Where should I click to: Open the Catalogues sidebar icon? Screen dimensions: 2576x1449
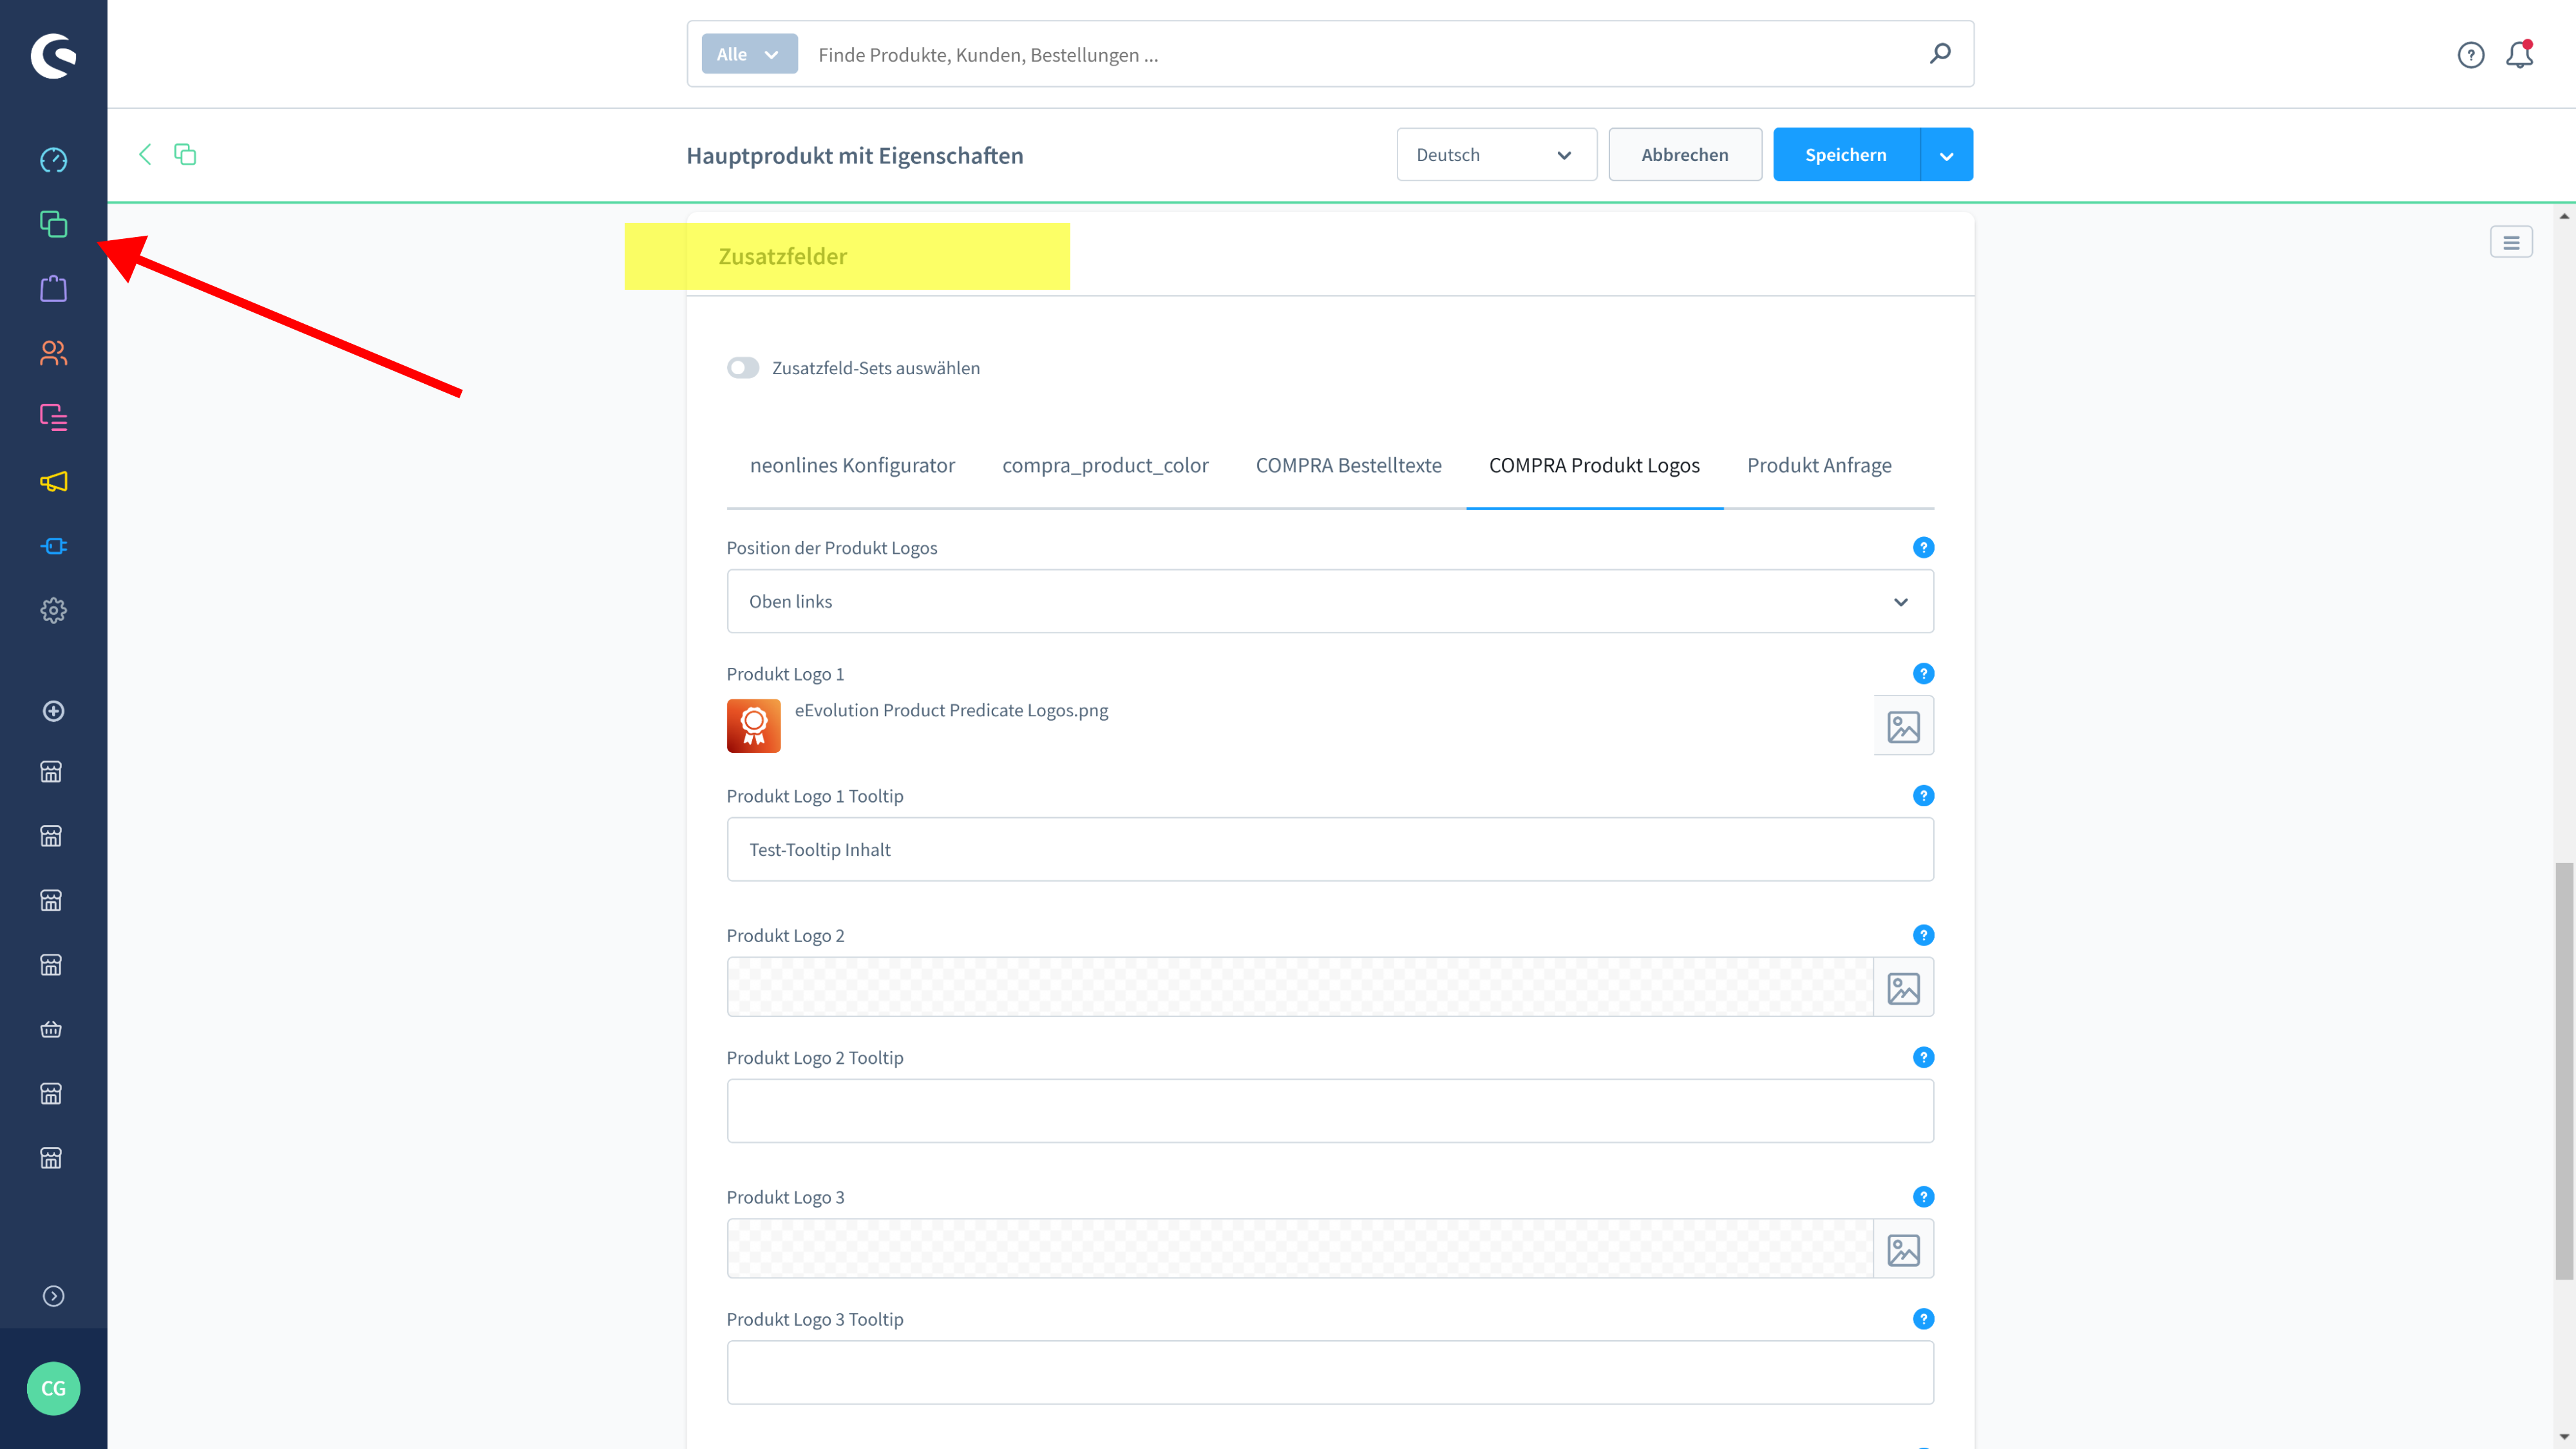pyautogui.click(x=53, y=224)
